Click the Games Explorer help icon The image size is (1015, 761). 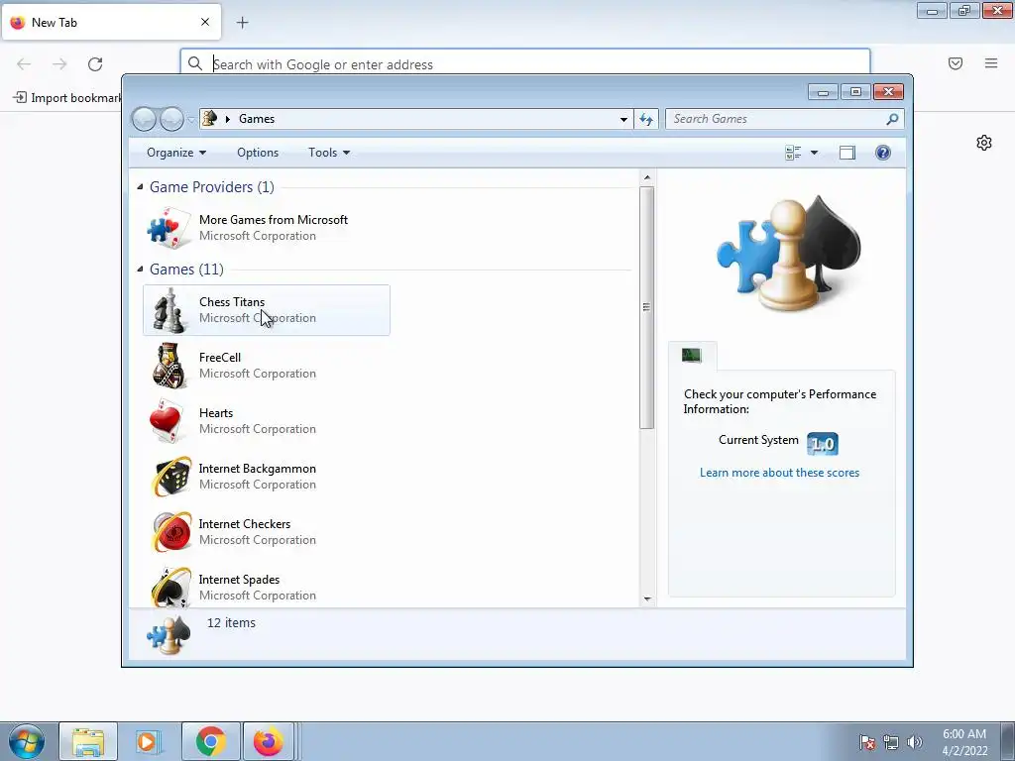coord(883,153)
